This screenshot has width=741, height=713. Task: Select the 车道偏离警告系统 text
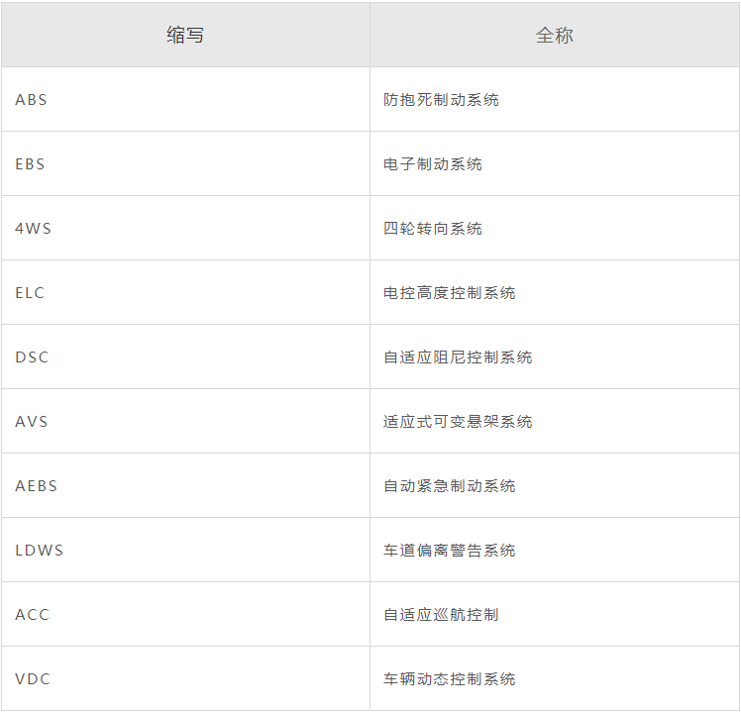[449, 550]
